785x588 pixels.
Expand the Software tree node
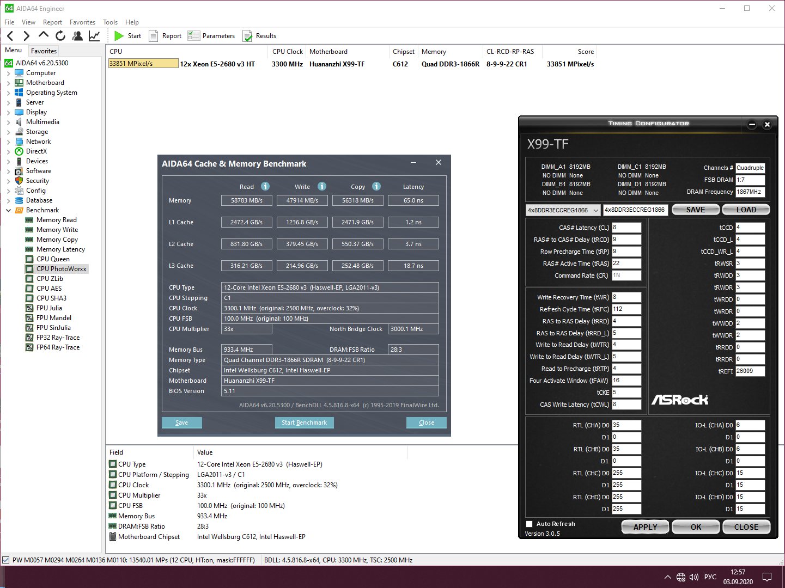pos(8,171)
